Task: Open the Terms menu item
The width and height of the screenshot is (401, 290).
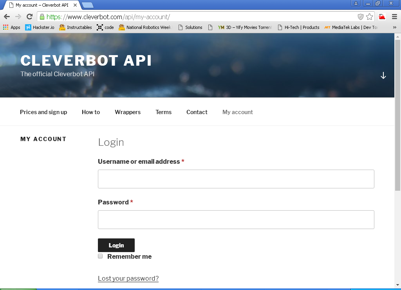Action: [x=163, y=112]
